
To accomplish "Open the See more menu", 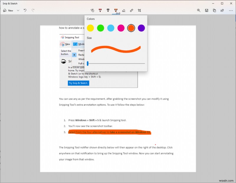I will point(231,10).
